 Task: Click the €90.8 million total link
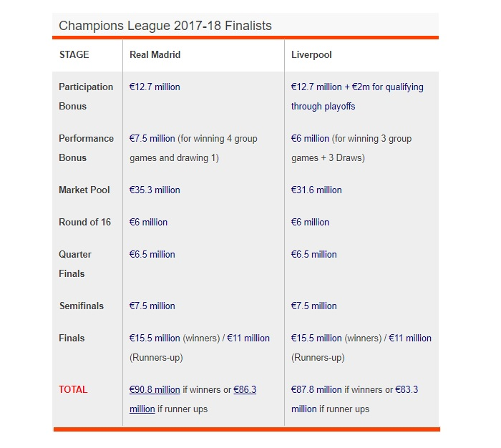pyautogui.click(x=155, y=389)
